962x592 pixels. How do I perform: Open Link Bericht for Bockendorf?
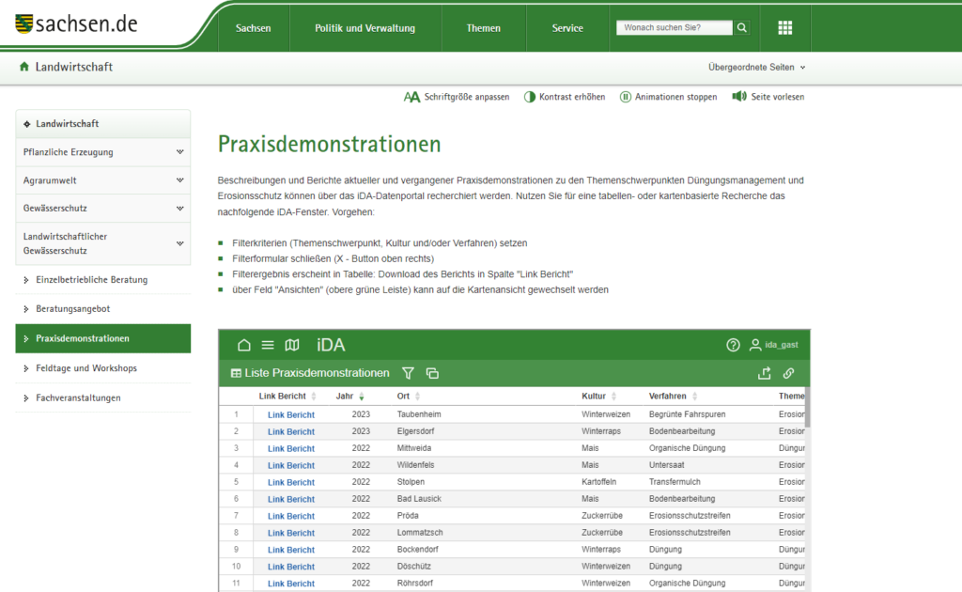291,550
